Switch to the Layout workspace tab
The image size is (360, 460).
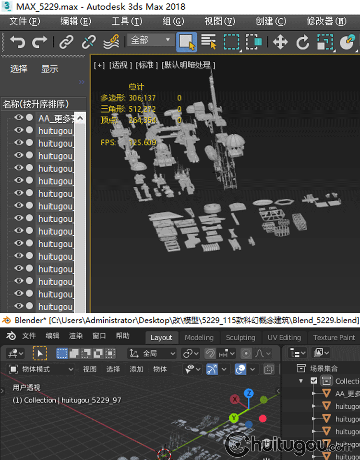point(161,338)
